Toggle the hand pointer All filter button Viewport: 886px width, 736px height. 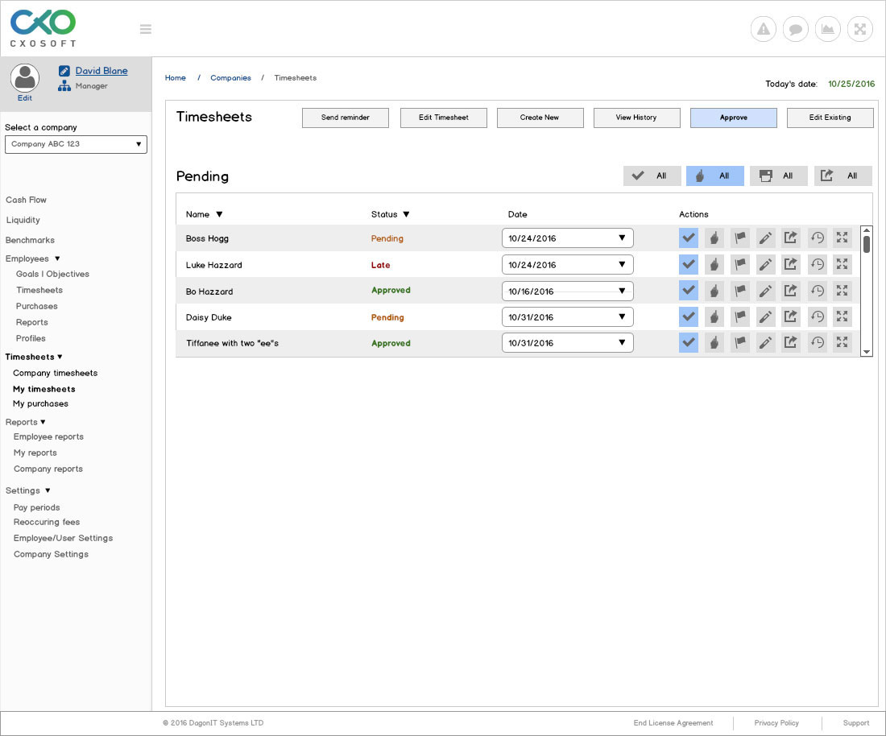714,176
